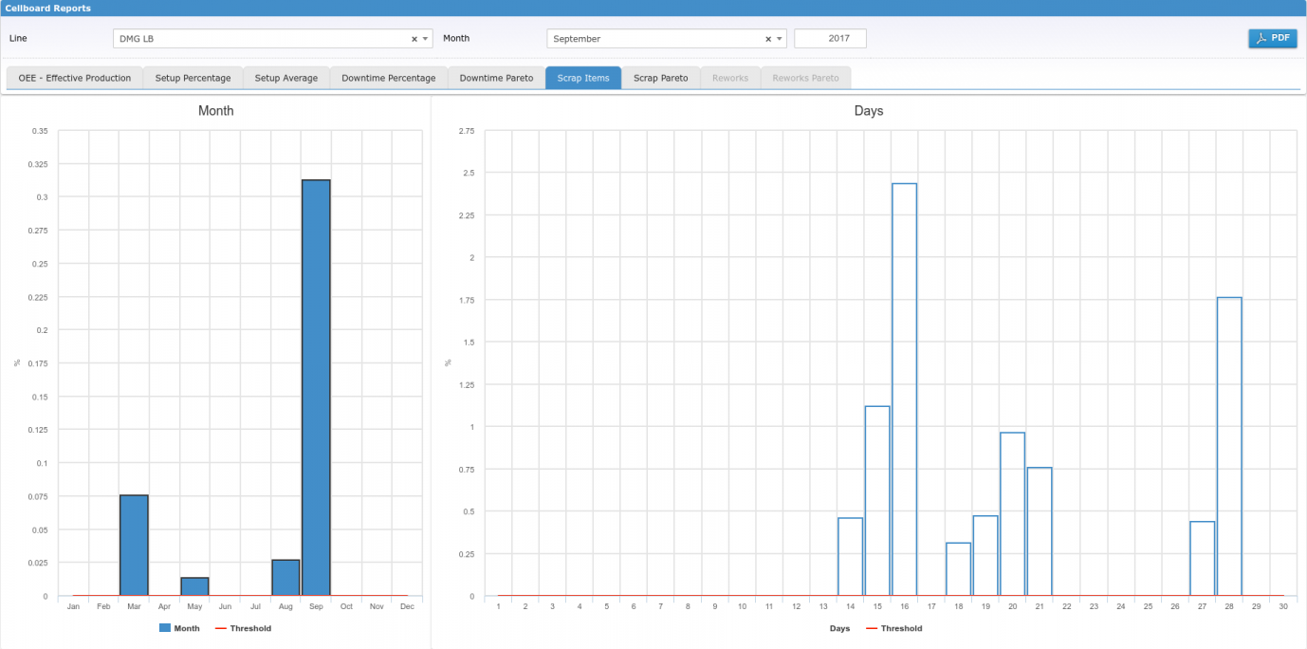Select the Scrap Items tab
This screenshot has height=649, width=1307.
tap(582, 78)
